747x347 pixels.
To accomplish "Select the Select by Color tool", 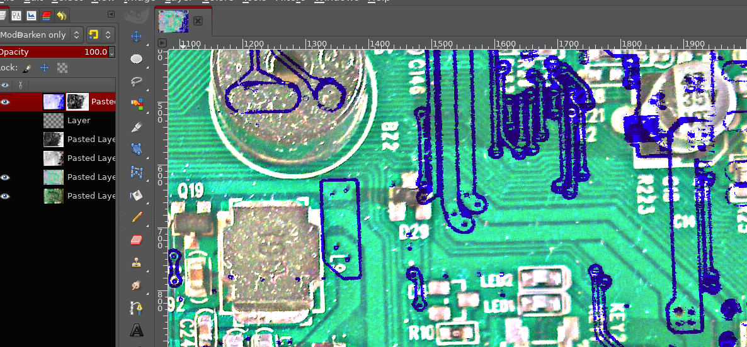I will [x=137, y=104].
